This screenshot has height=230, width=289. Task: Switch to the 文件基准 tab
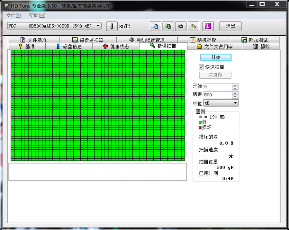pyautogui.click(x=34, y=40)
